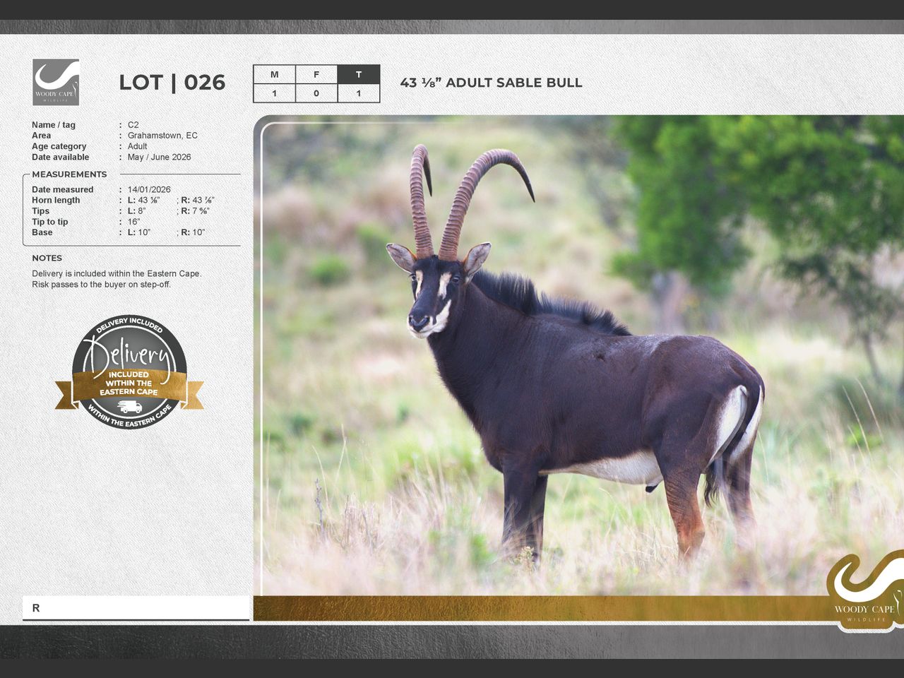The image size is (904, 678).
Task: Click the Grahamstown, EC area value
Action: tap(162, 136)
